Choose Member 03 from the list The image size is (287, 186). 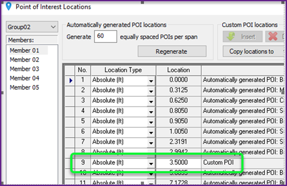click(24, 69)
